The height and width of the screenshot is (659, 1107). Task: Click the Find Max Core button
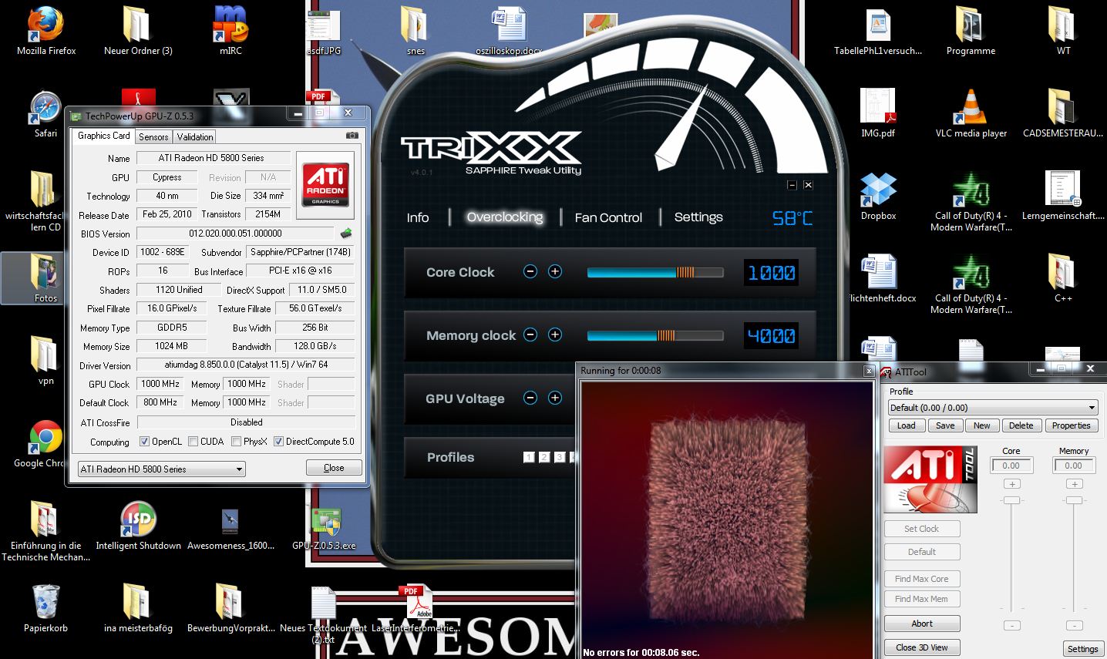[x=922, y=579]
